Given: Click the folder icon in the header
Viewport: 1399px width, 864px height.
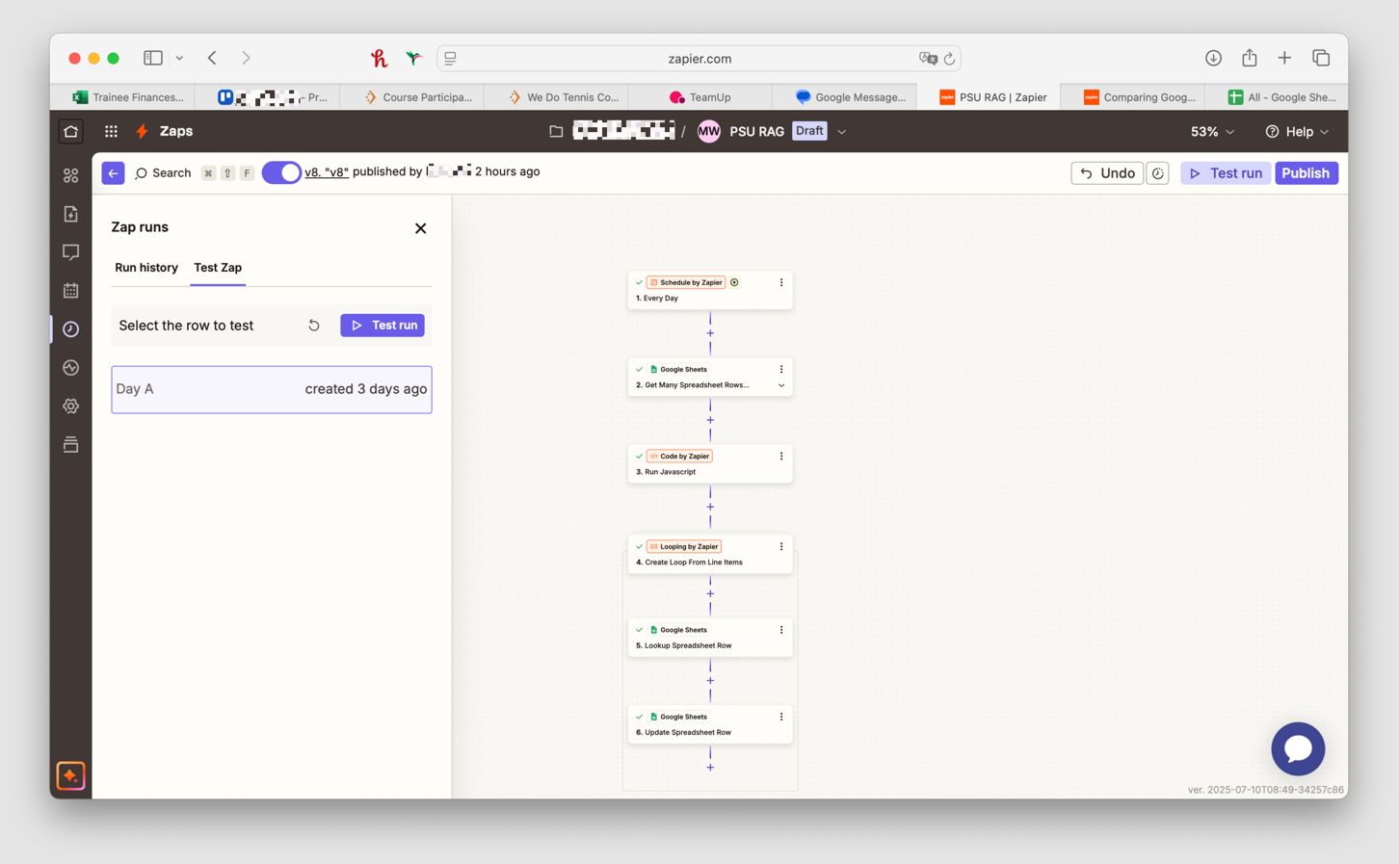Looking at the screenshot, I should tap(556, 131).
